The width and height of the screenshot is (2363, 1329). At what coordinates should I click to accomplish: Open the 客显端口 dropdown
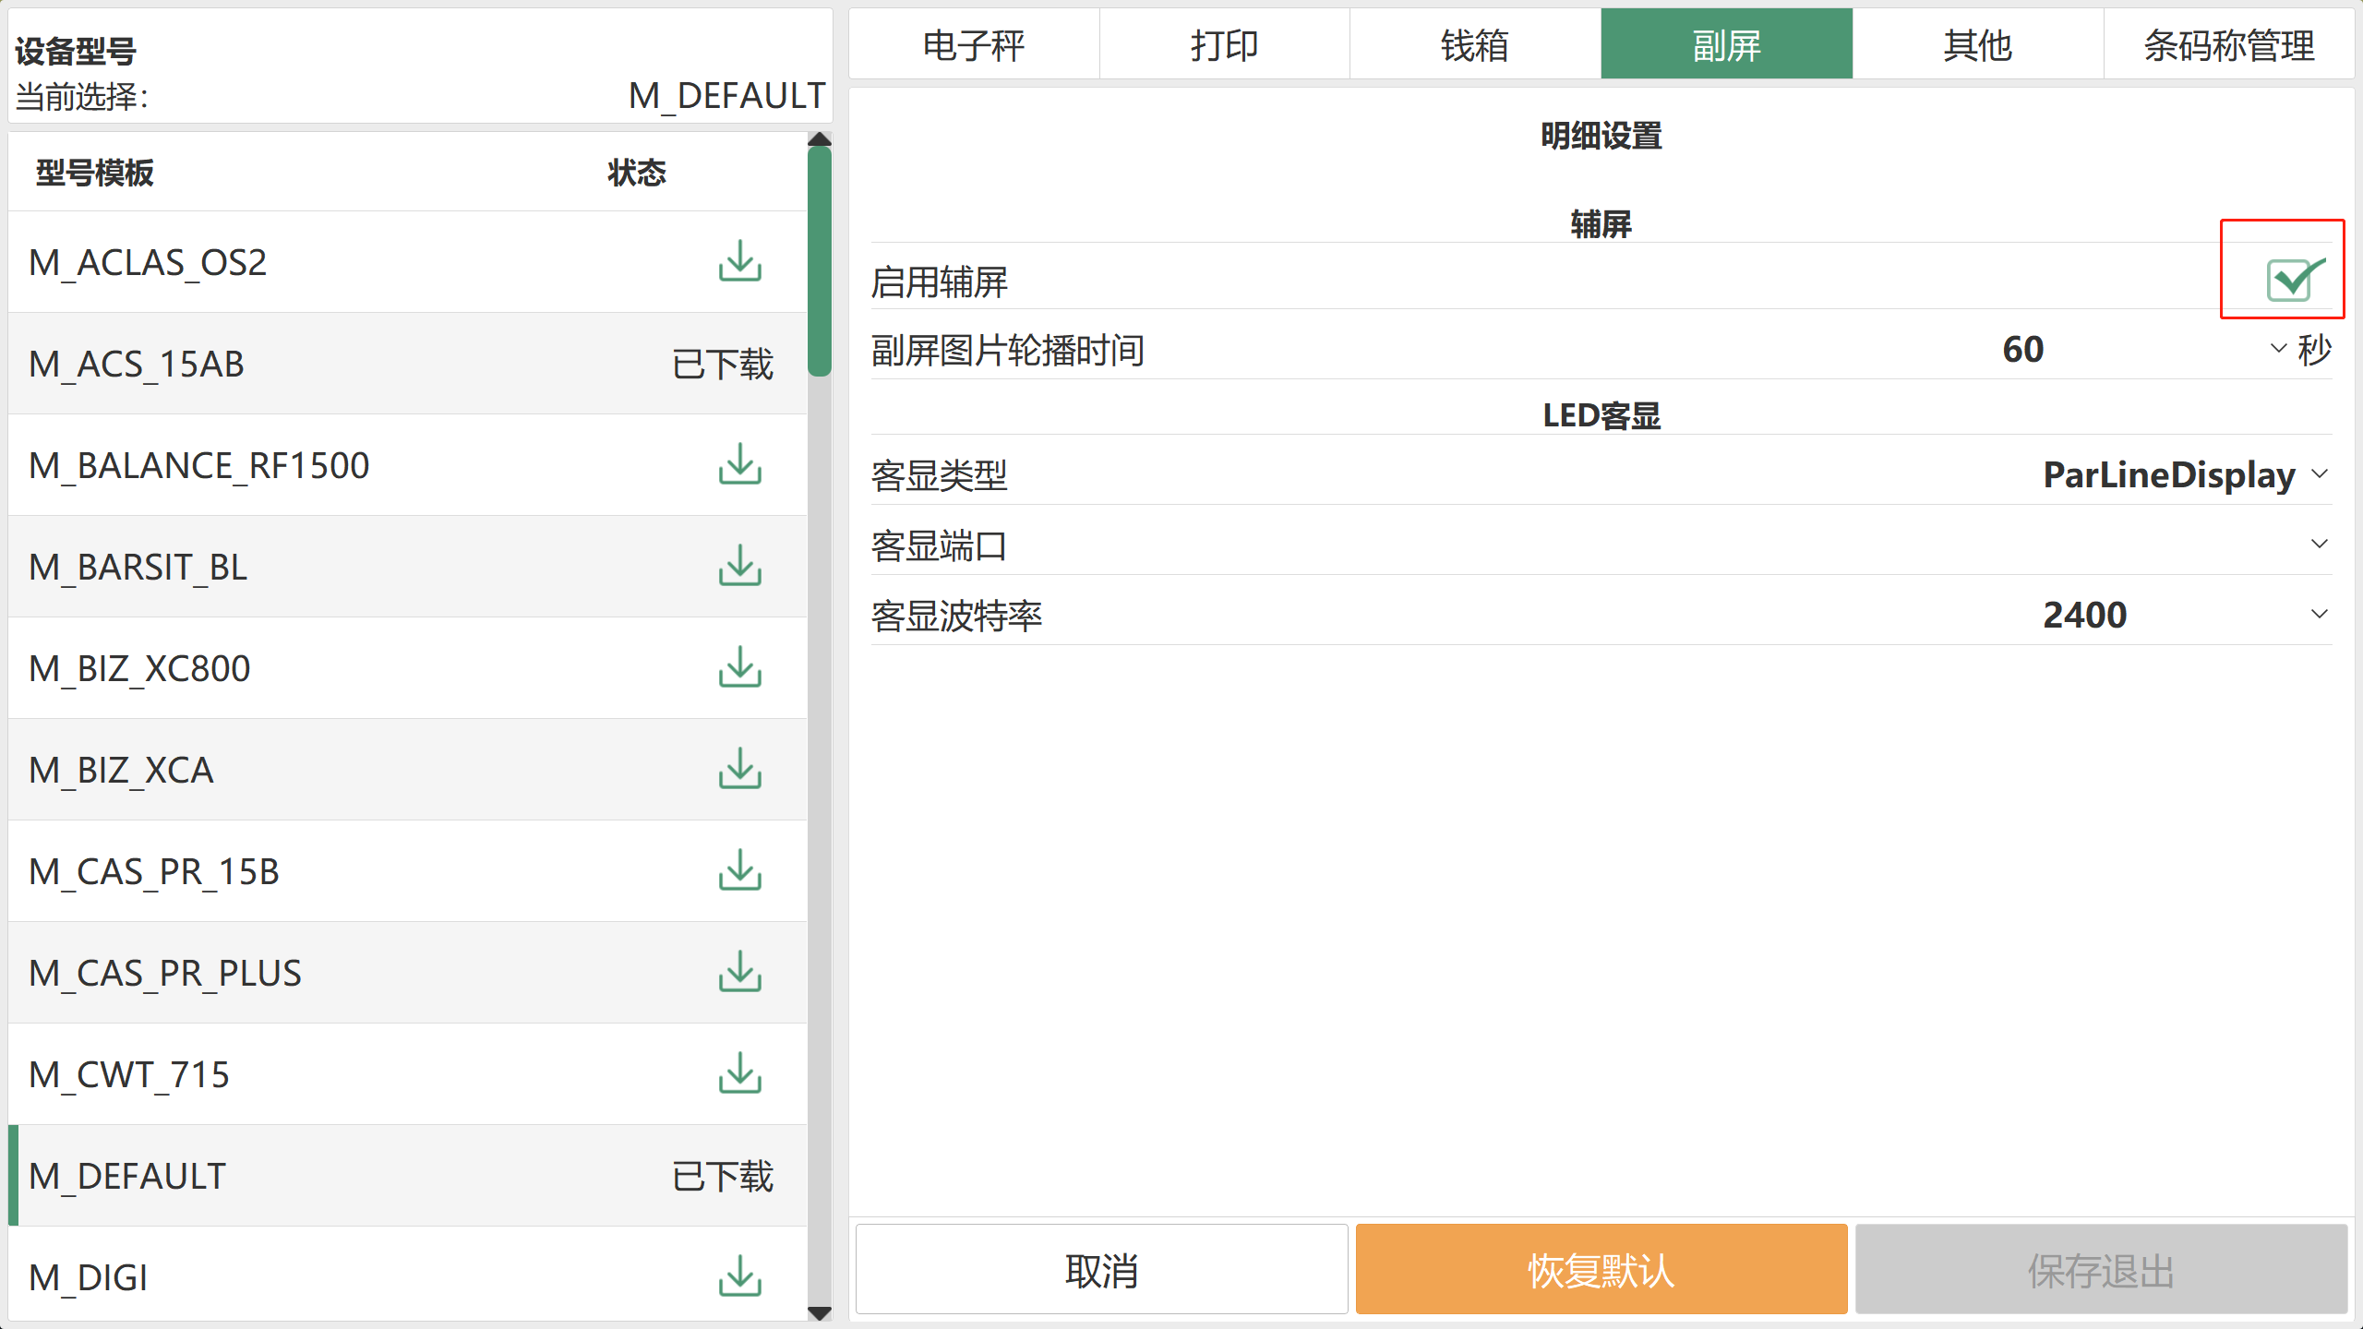tap(2320, 545)
